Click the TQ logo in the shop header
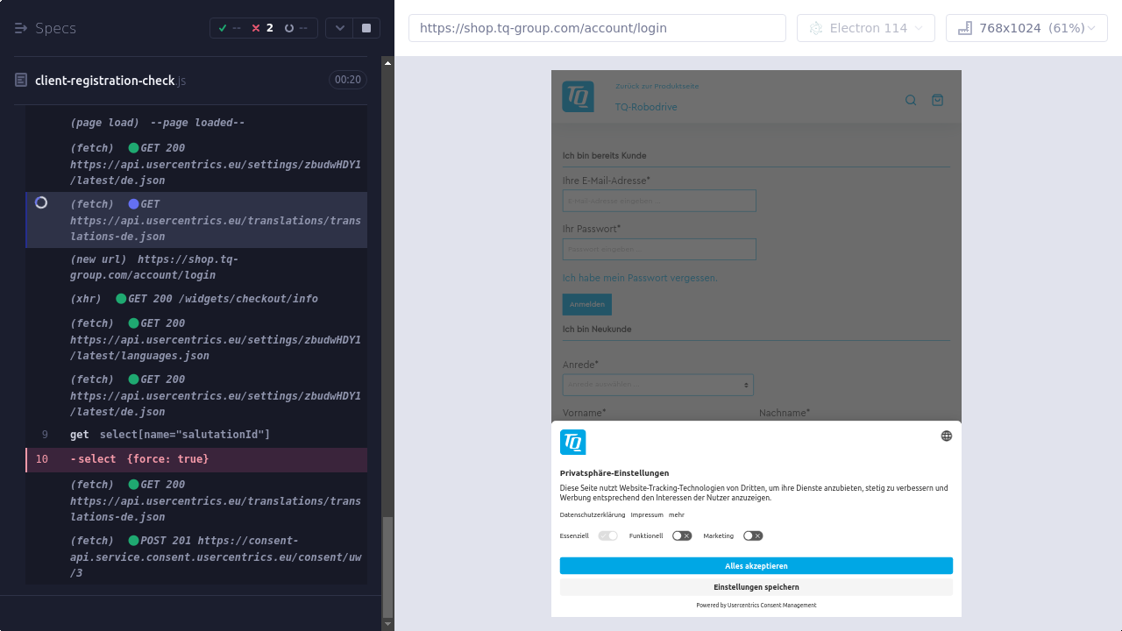 [578, 96]
